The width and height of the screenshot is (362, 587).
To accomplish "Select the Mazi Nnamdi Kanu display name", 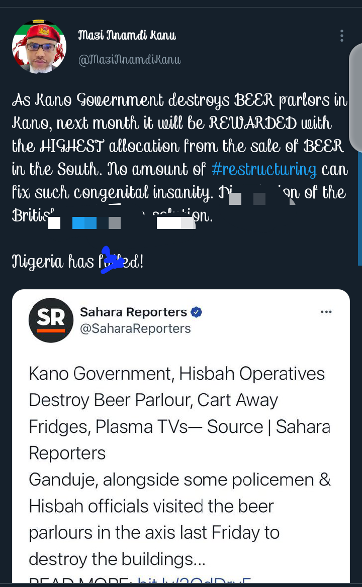I will click(x=127, y=35).
